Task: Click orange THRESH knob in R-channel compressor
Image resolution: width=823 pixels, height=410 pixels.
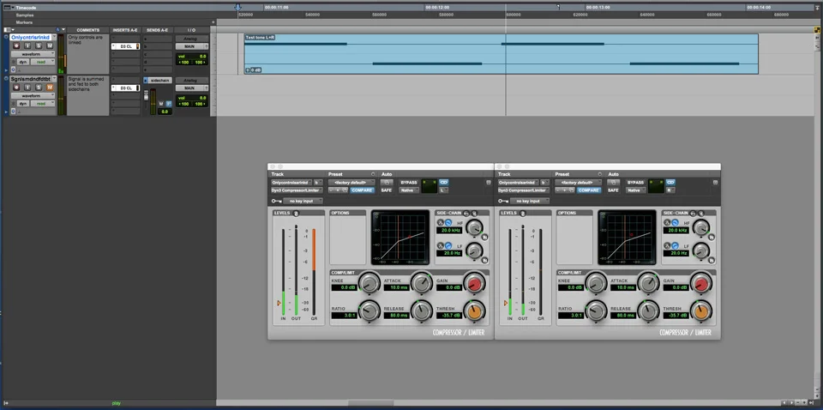Action: click(700, 312)
